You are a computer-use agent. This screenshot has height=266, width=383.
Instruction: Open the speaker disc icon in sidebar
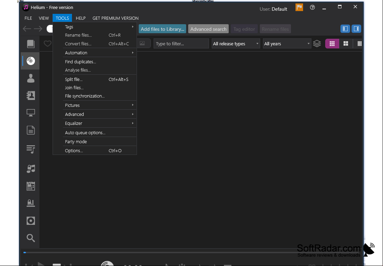[30, 221]
